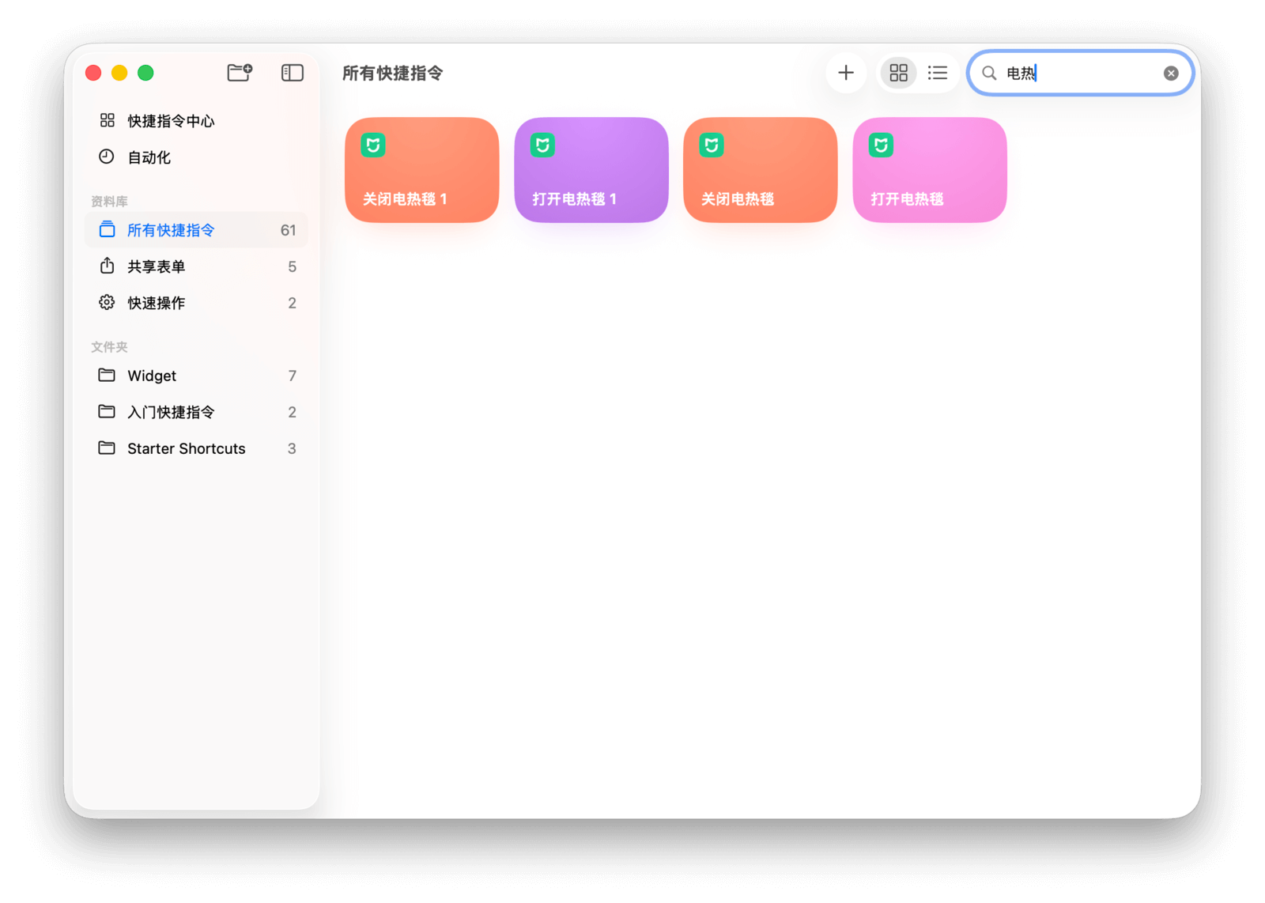Open 共享表单 in sidebar
The width and height of the screenshot is (1265, 903).
click(157, 266)
